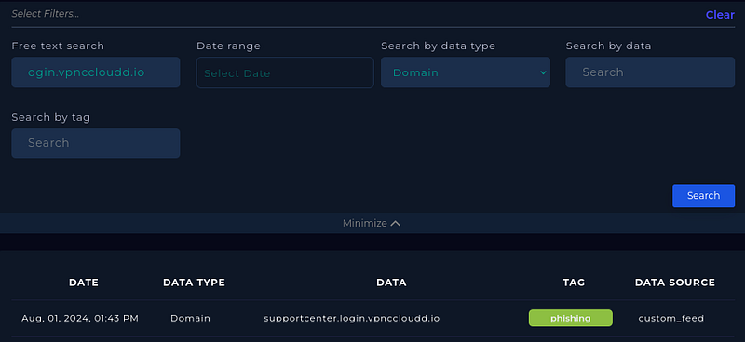Click the Select Filters... placeholder text
This screenshot has width=745, height=342.
tap(45, 14)
